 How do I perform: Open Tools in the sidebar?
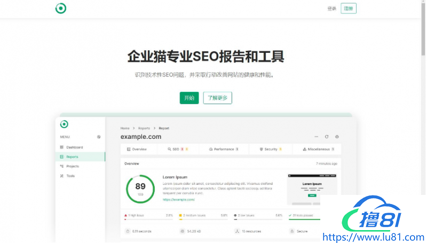pyautogui.click(x=70, y=176)
